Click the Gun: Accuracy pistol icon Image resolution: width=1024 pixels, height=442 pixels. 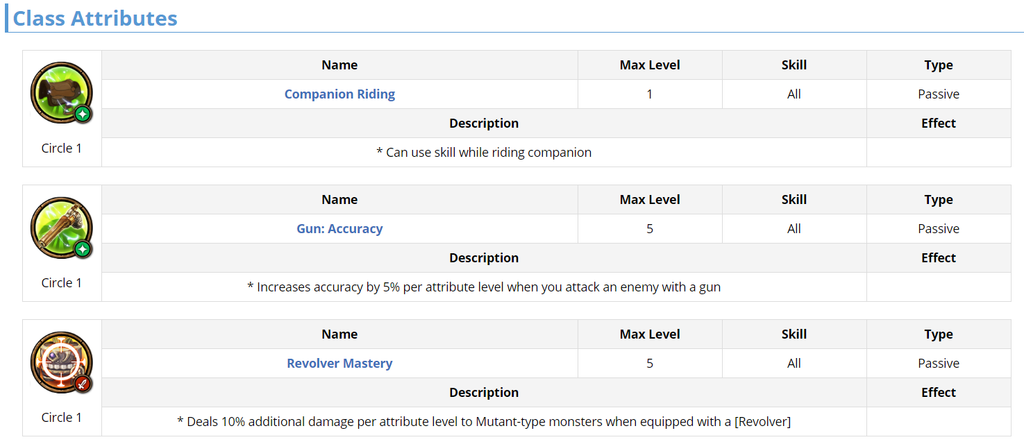point(61,228)
